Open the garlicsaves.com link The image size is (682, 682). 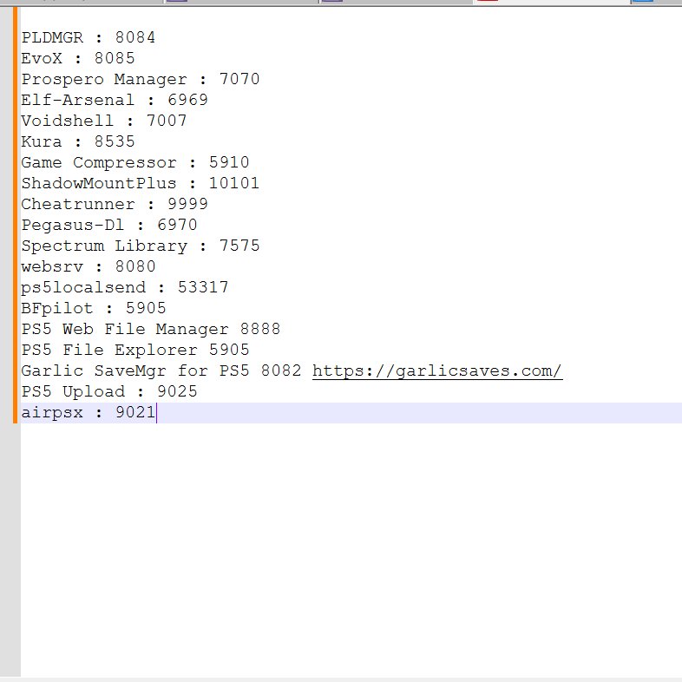pyautogui.click(x=437, y=371)
